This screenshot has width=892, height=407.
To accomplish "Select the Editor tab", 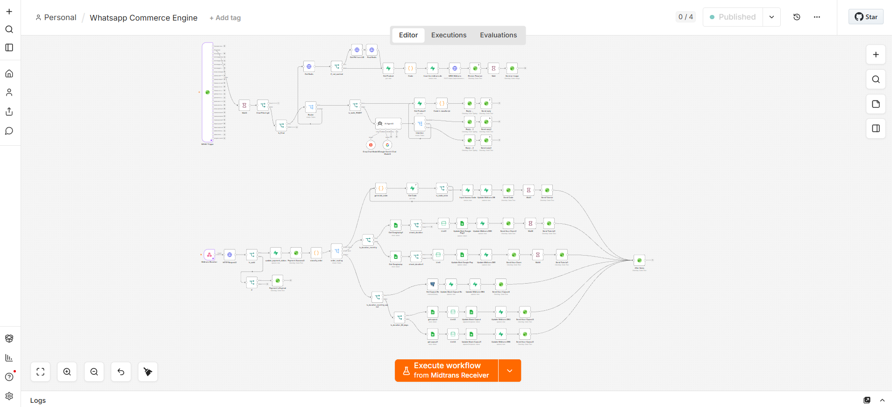I will pyautogui.click(x=408, y=35).
